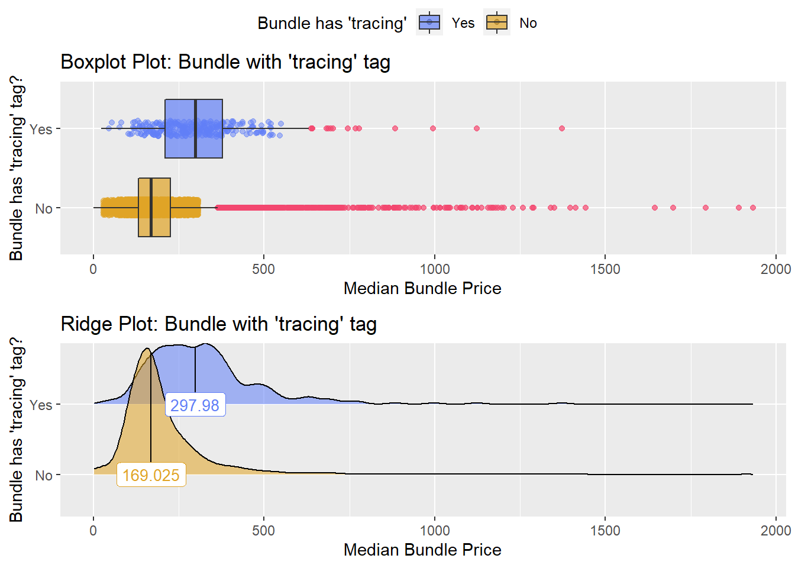Viewport: 795px width, 568px height.
Task: Click the 'Yes' y-axis label in ridge plot
Action: click(x=41, y=405)
